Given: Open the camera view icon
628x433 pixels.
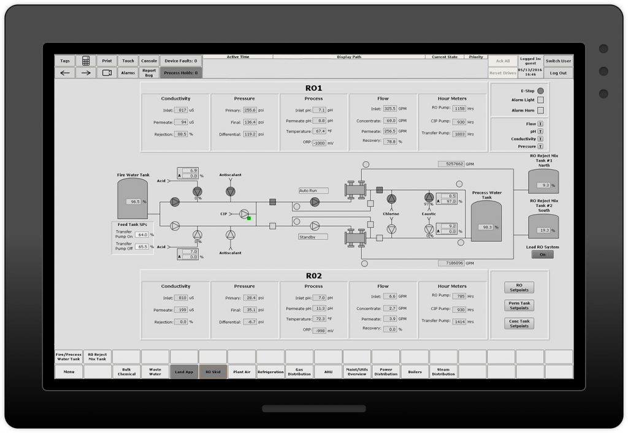Looking at the screenshot, I should (107, 72).
